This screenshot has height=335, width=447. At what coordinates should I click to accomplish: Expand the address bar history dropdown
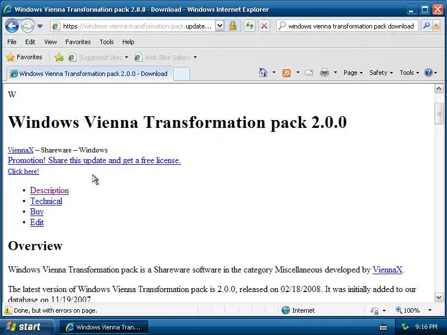(x=219, y=26)
